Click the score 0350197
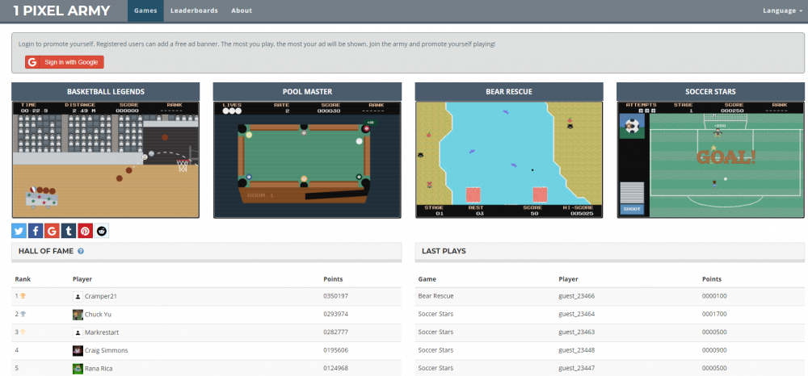This screenshot has height=376, width=808. click(x=335, y=296)
